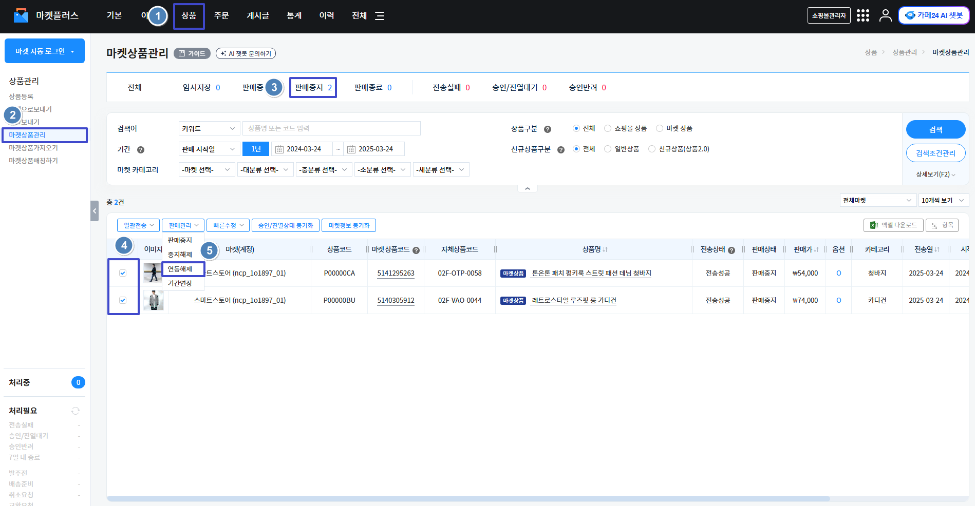Open the start date calendar icon
Viewport: 975px width, 506px height.
pyautogui.click(x=279, y=149)
